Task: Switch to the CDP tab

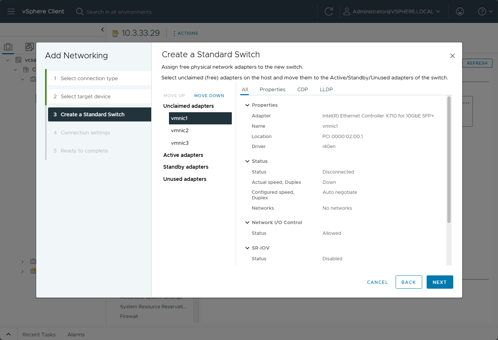Action: (302, 89)
